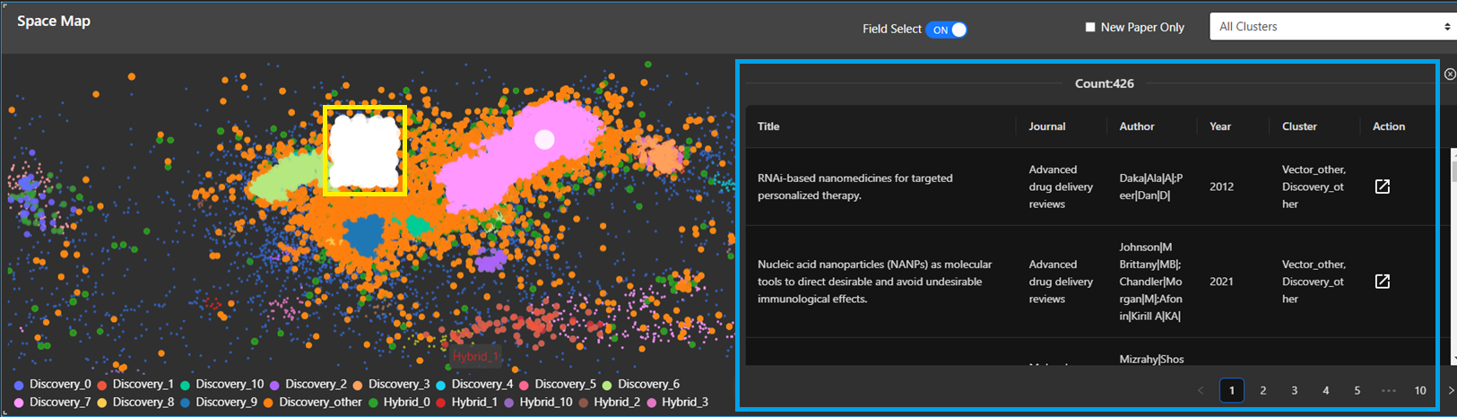
Task: Select current page 1 in pagination
Action: 1231,390
